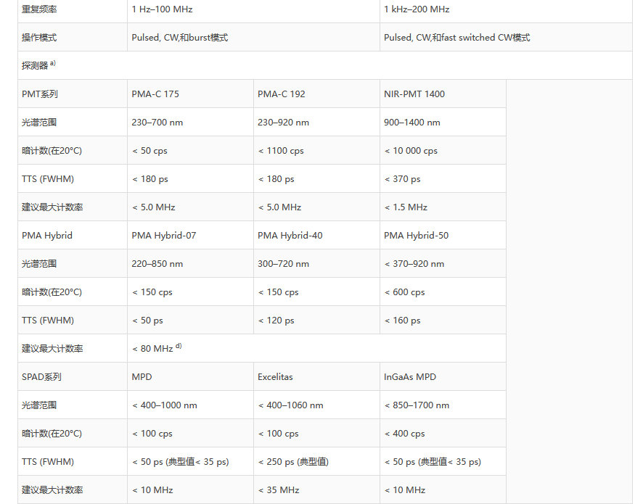Click the PMA Hybrid-07 cell
The image size is (643, 504).
(x=164, y=236)
